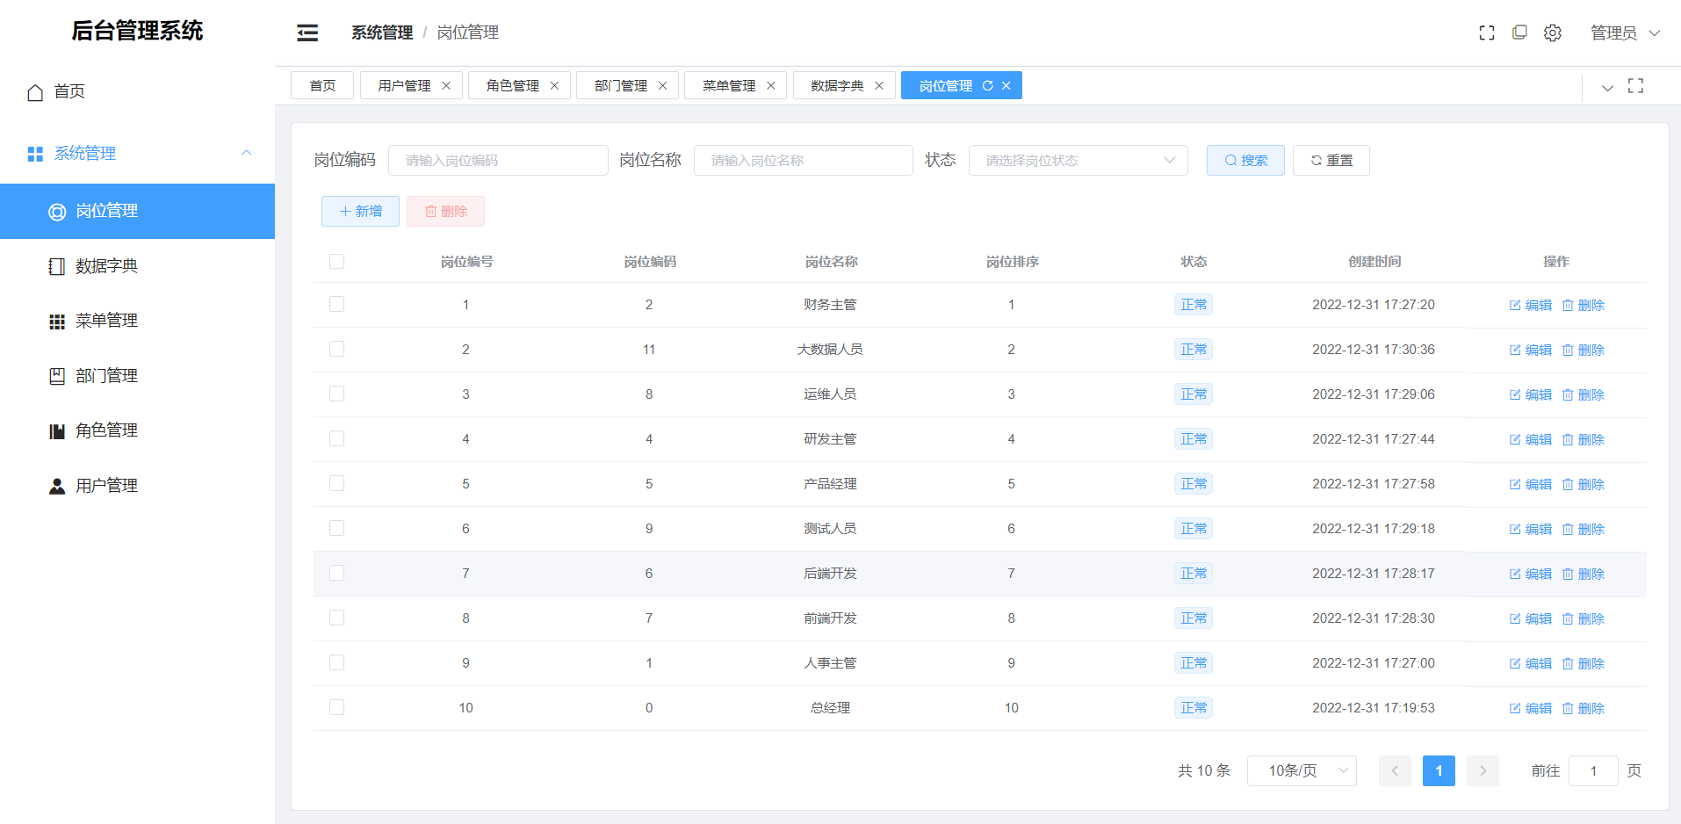This screenshot has width=1681, height=824.
Task: Click the 新增 button
Action: 360,211
